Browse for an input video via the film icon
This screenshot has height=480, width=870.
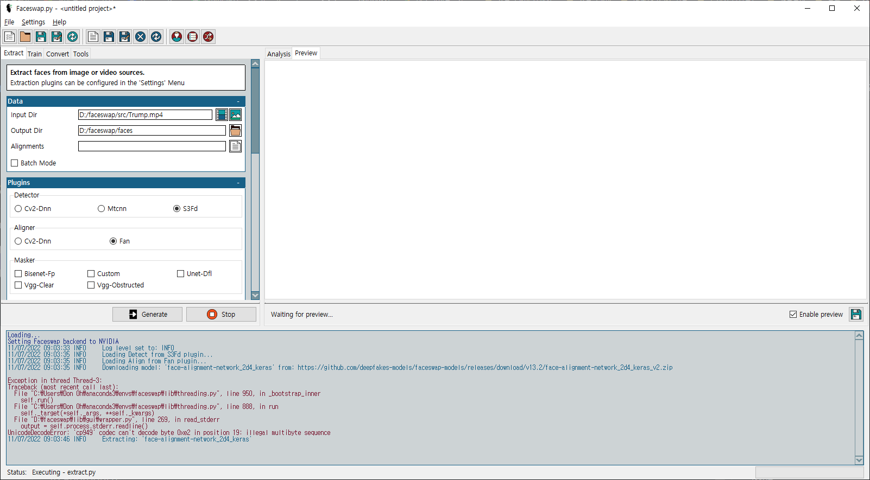(222, 114)
